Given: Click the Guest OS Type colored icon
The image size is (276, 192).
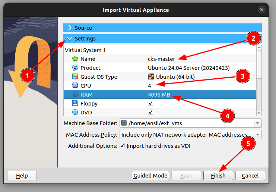Looking at the screenshot, I should (75, 77).
